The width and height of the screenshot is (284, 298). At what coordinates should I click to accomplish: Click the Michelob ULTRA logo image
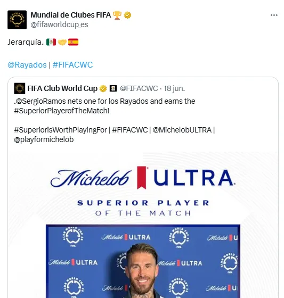click(x=143, y=178)
